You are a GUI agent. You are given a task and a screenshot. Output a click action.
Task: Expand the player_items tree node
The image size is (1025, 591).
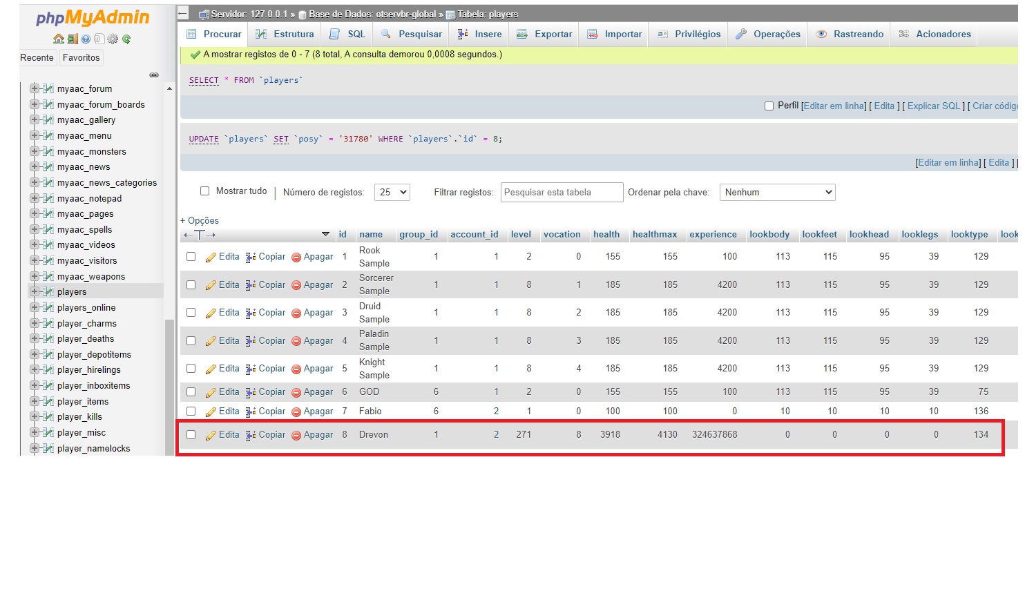(x=34, y=402)
